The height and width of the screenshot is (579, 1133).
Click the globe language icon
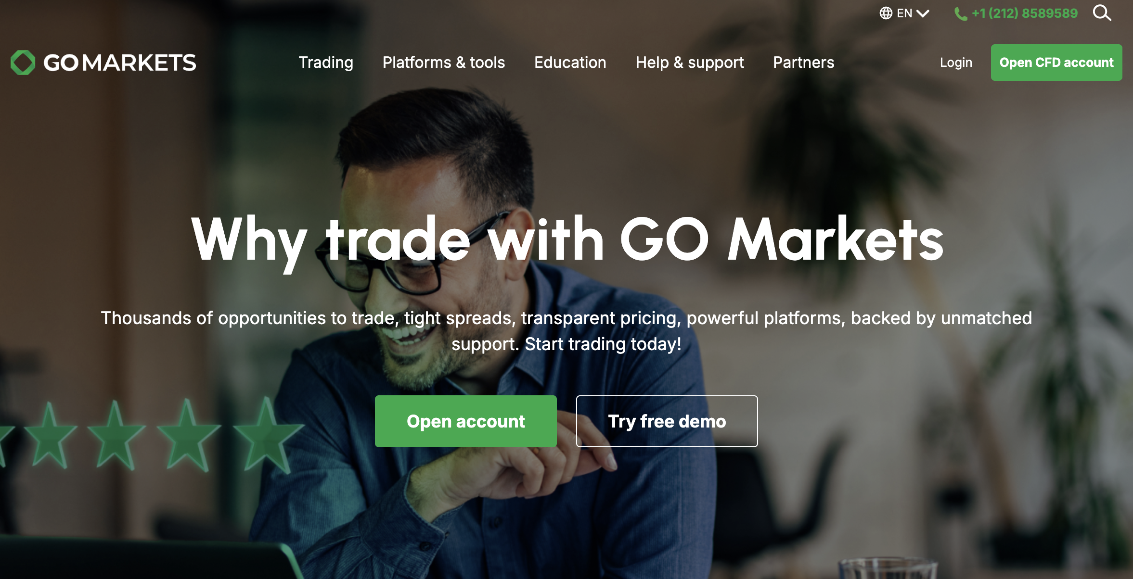tap(886, 13)
